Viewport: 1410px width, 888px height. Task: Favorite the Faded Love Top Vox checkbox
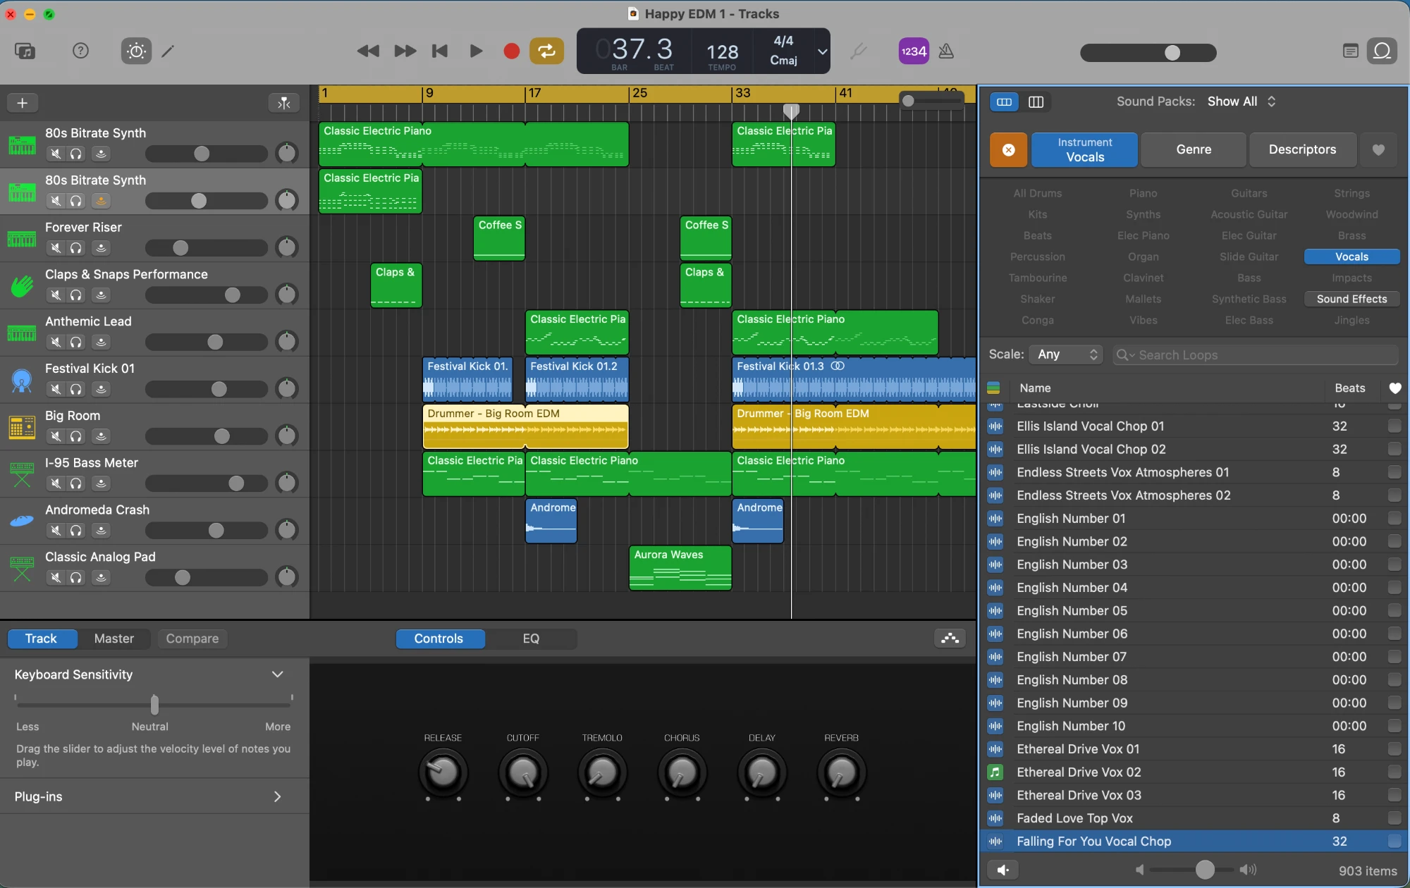coord(1394,818)
